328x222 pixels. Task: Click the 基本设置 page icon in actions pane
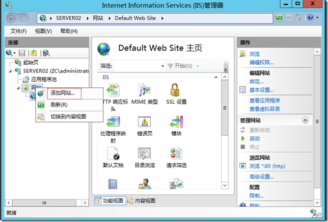[x=242, y=90]
